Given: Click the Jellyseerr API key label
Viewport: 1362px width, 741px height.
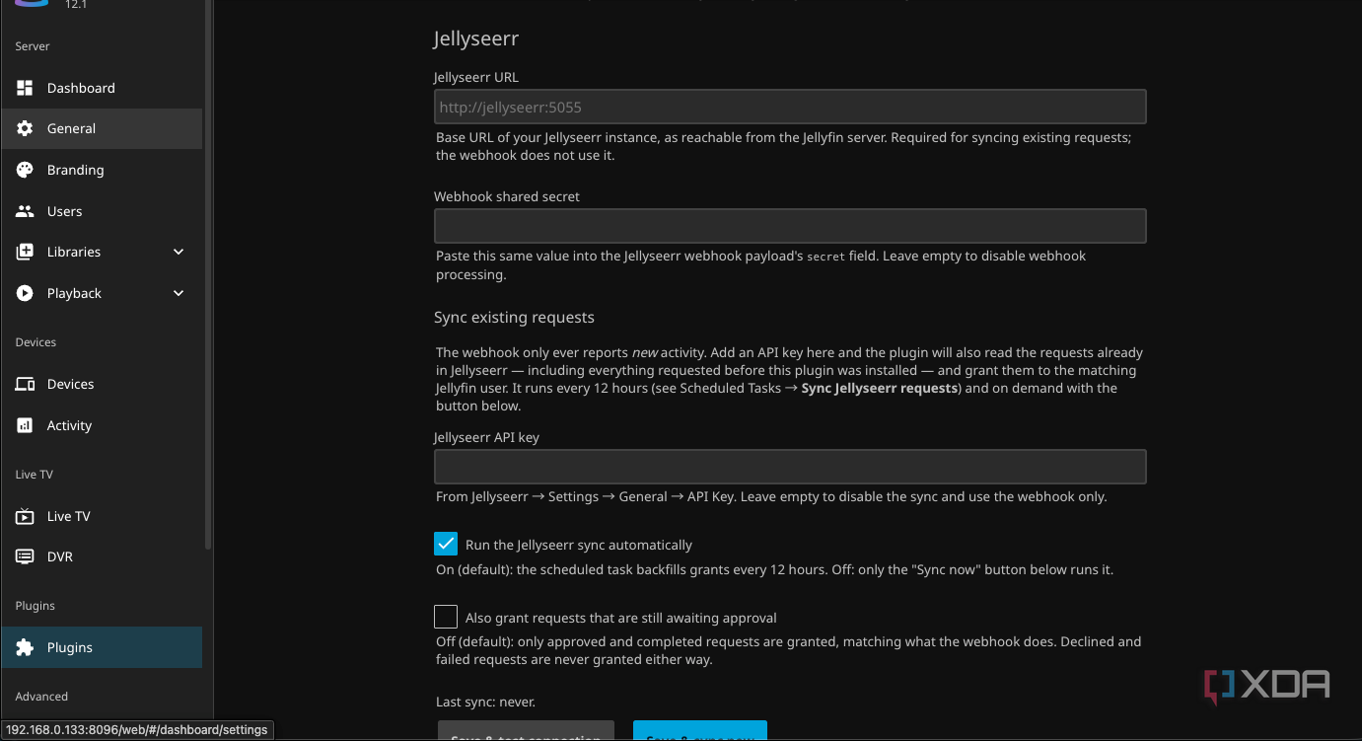Looking at the screenshot, I should pos(486,437).
